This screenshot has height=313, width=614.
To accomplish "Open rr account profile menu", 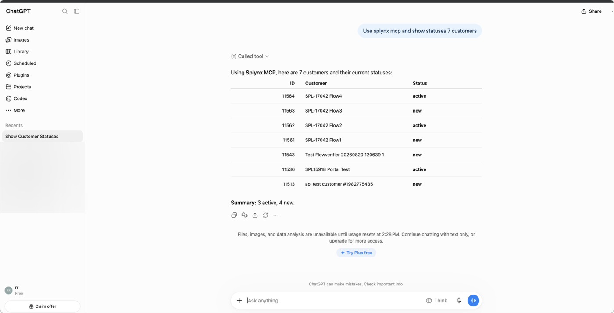I will click(x=43, y=290).
